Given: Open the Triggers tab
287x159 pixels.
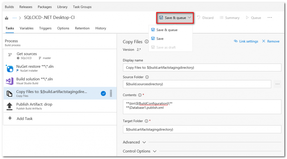Looking at the screenshot, I should pyautogui.click(x=45, y=28).
